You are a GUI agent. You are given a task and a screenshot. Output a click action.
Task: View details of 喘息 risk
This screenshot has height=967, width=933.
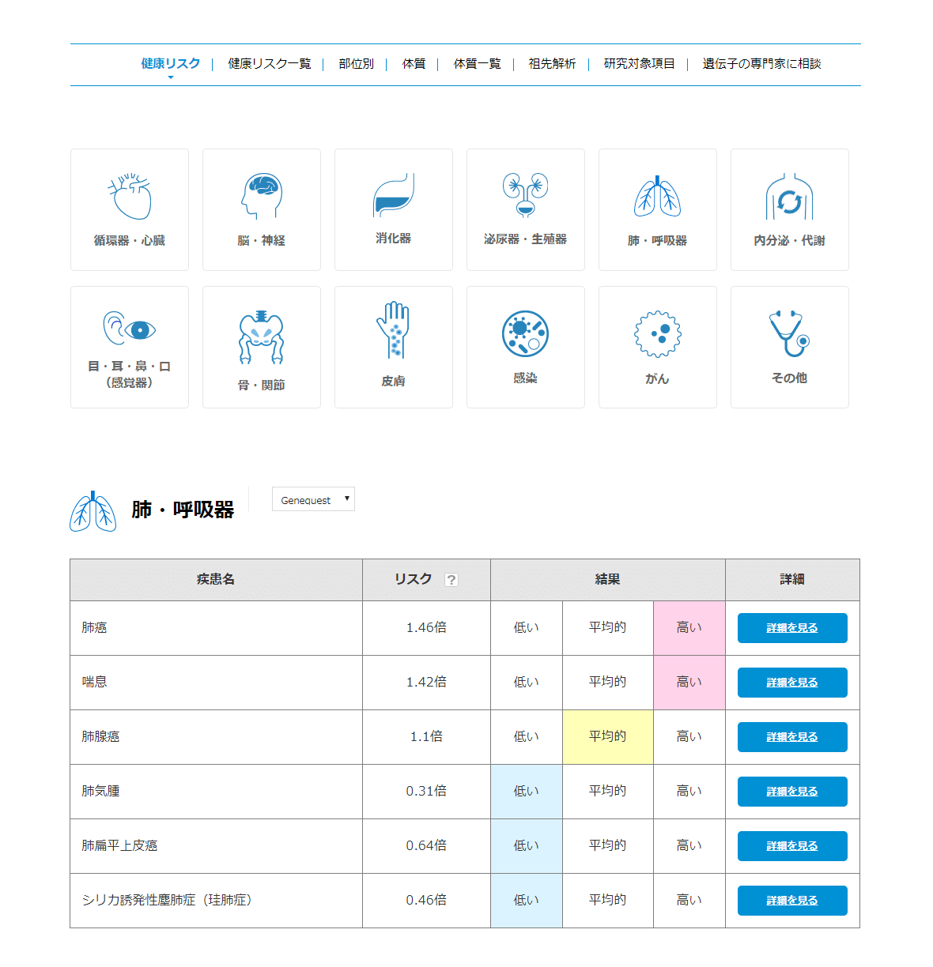point(791,682)
